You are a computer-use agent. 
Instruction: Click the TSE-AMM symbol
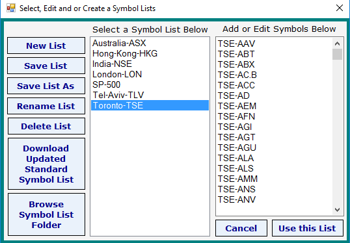237,179
